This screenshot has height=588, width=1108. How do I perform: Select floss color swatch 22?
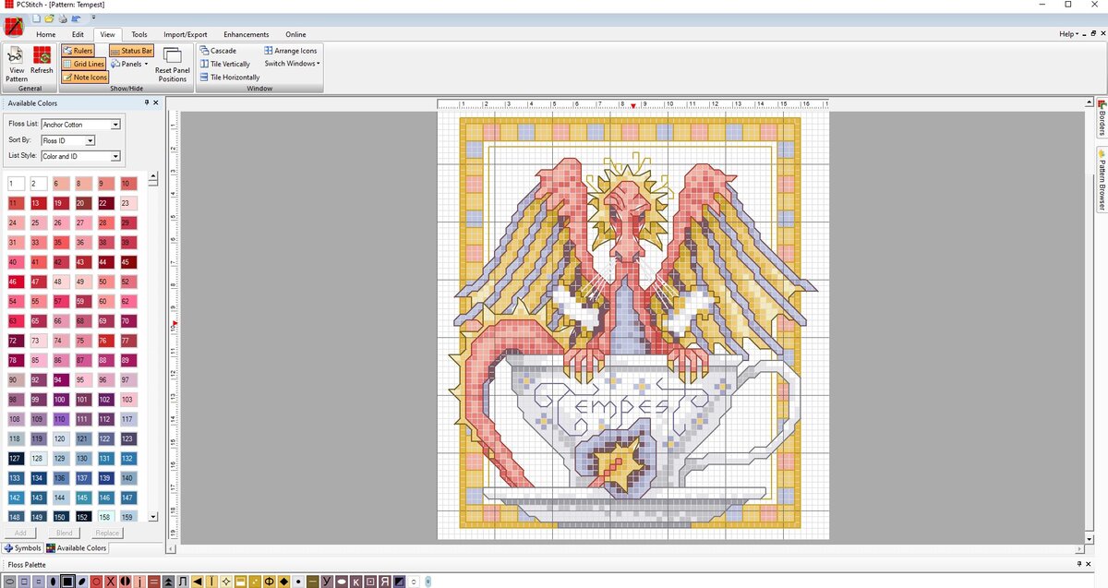(105, 203)
